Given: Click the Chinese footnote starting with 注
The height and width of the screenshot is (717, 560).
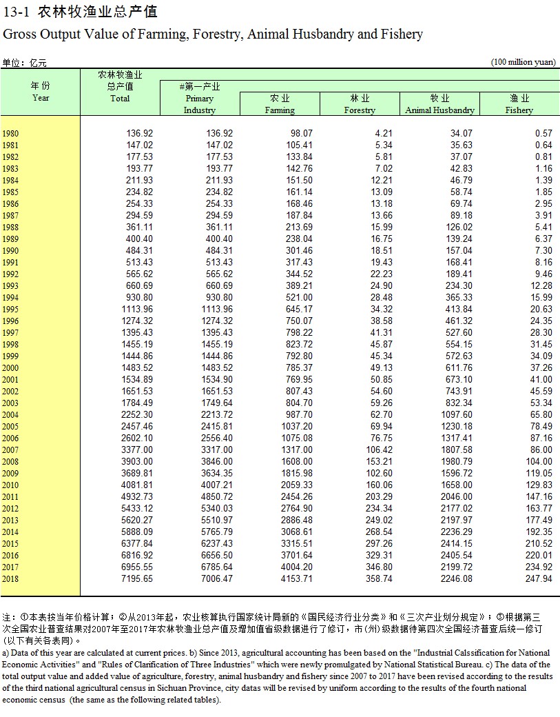Looking at the screenshot, I should pos(272,629).
